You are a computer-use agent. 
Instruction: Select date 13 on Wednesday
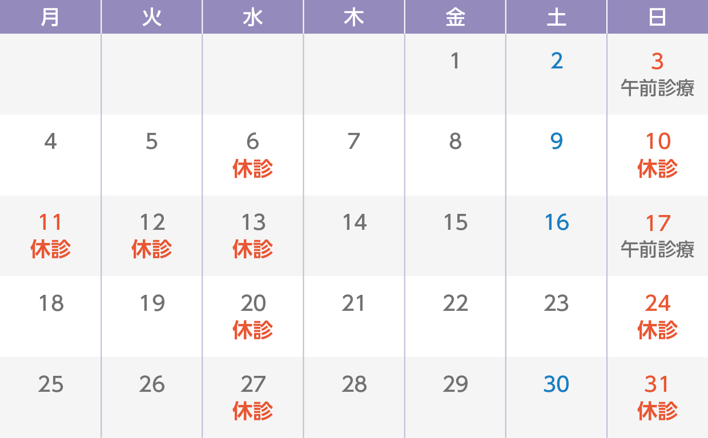point(253,222)
